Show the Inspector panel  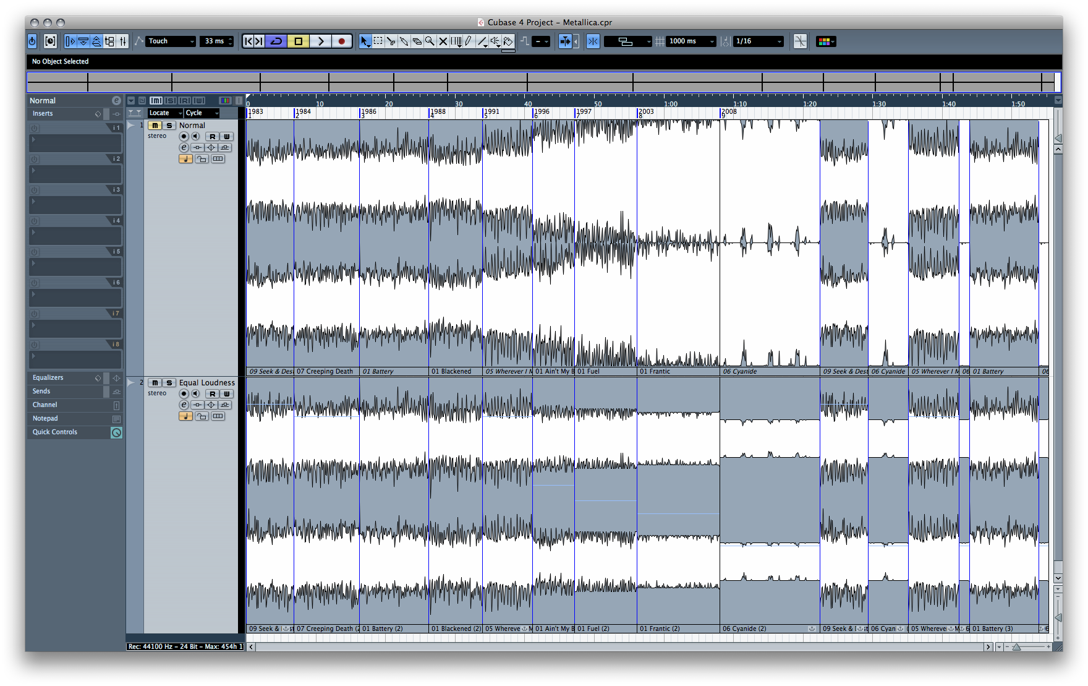pos(70,41)
